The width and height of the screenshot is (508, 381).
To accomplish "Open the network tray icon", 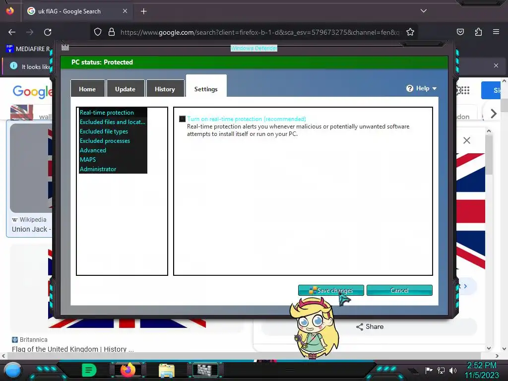I will point(441,370).
